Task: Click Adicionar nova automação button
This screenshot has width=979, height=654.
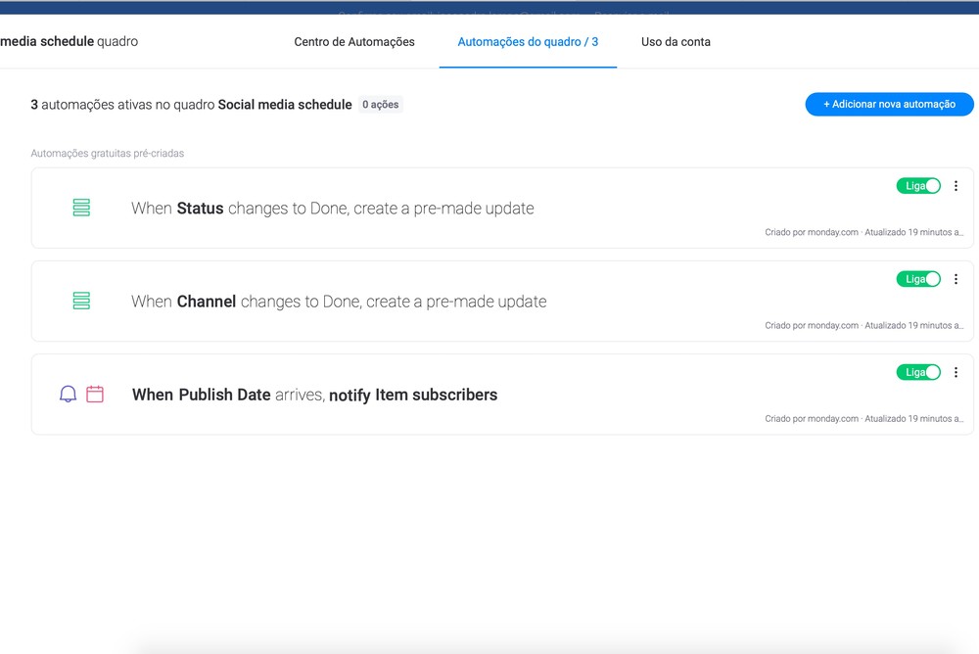Action: click(x=889, y=104)
